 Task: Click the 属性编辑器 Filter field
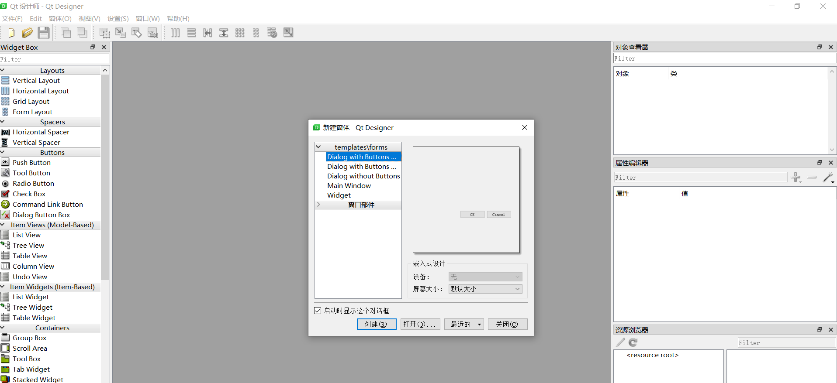coord(700,177)
